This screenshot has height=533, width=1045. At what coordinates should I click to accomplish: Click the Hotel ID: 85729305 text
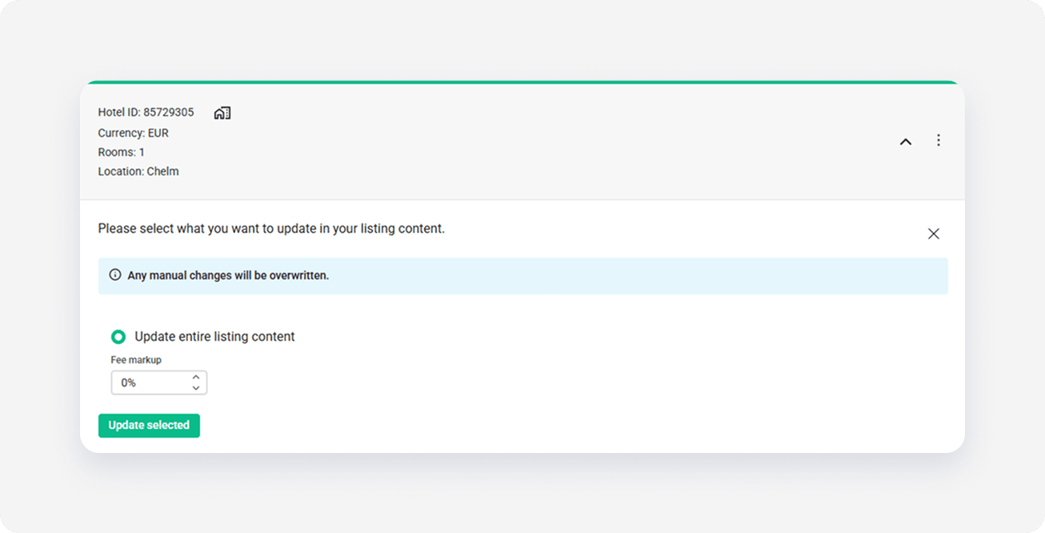146,112
